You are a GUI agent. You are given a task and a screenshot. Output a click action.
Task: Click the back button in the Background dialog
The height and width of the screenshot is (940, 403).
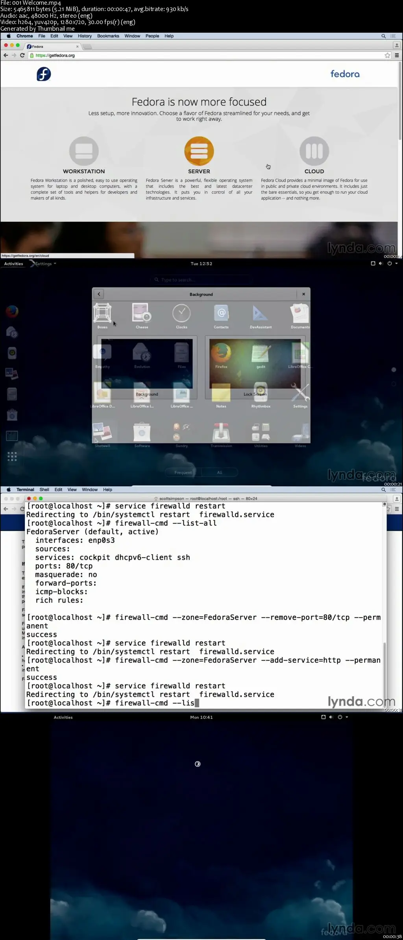(x=99, y=294)
